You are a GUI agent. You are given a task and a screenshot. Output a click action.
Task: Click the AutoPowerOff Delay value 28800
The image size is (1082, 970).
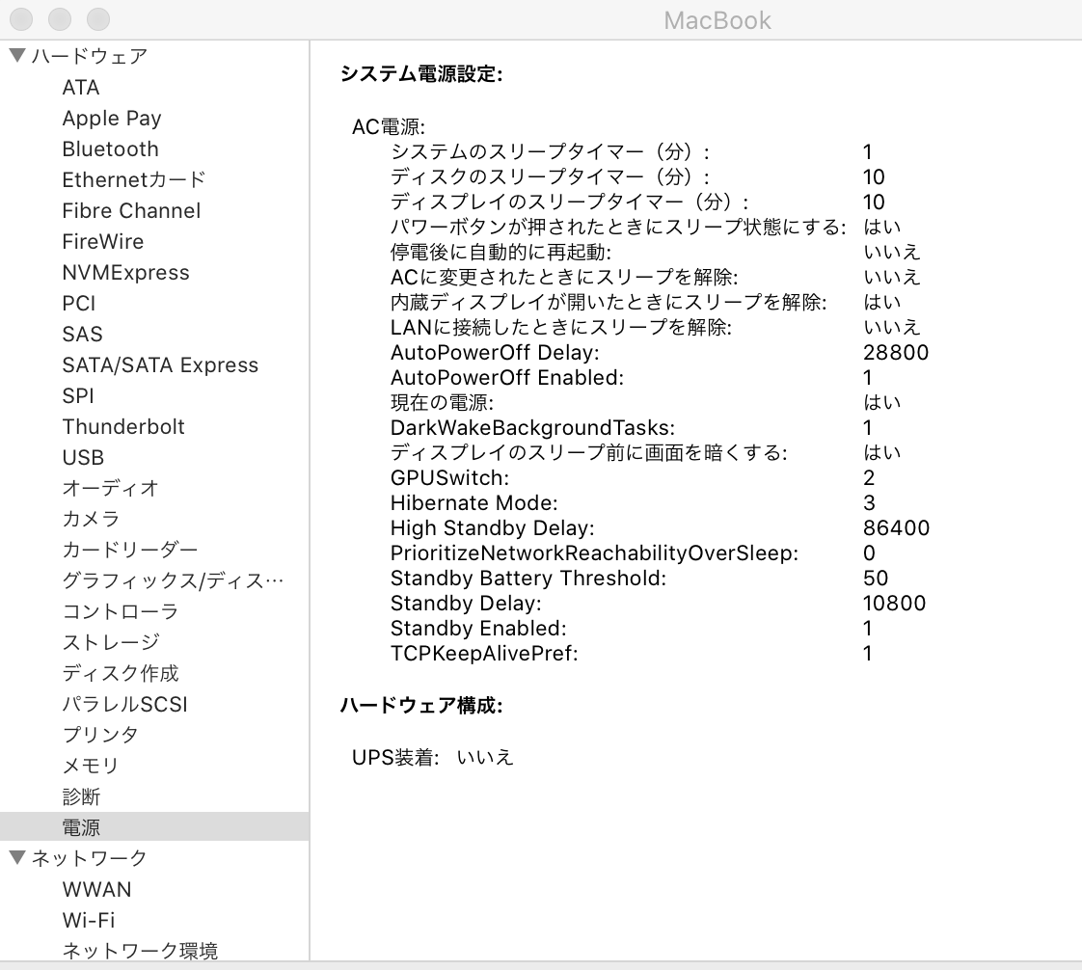896,353
